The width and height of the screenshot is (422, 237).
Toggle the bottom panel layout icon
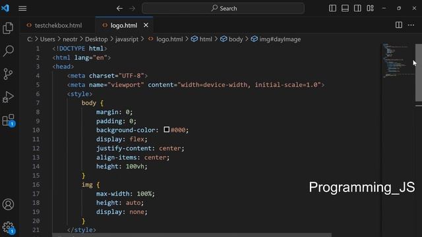point(345,9)
